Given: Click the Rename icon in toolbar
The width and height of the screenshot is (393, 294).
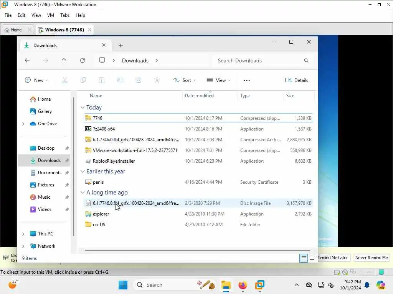Looking at the screenshot, I should (120, 80).
